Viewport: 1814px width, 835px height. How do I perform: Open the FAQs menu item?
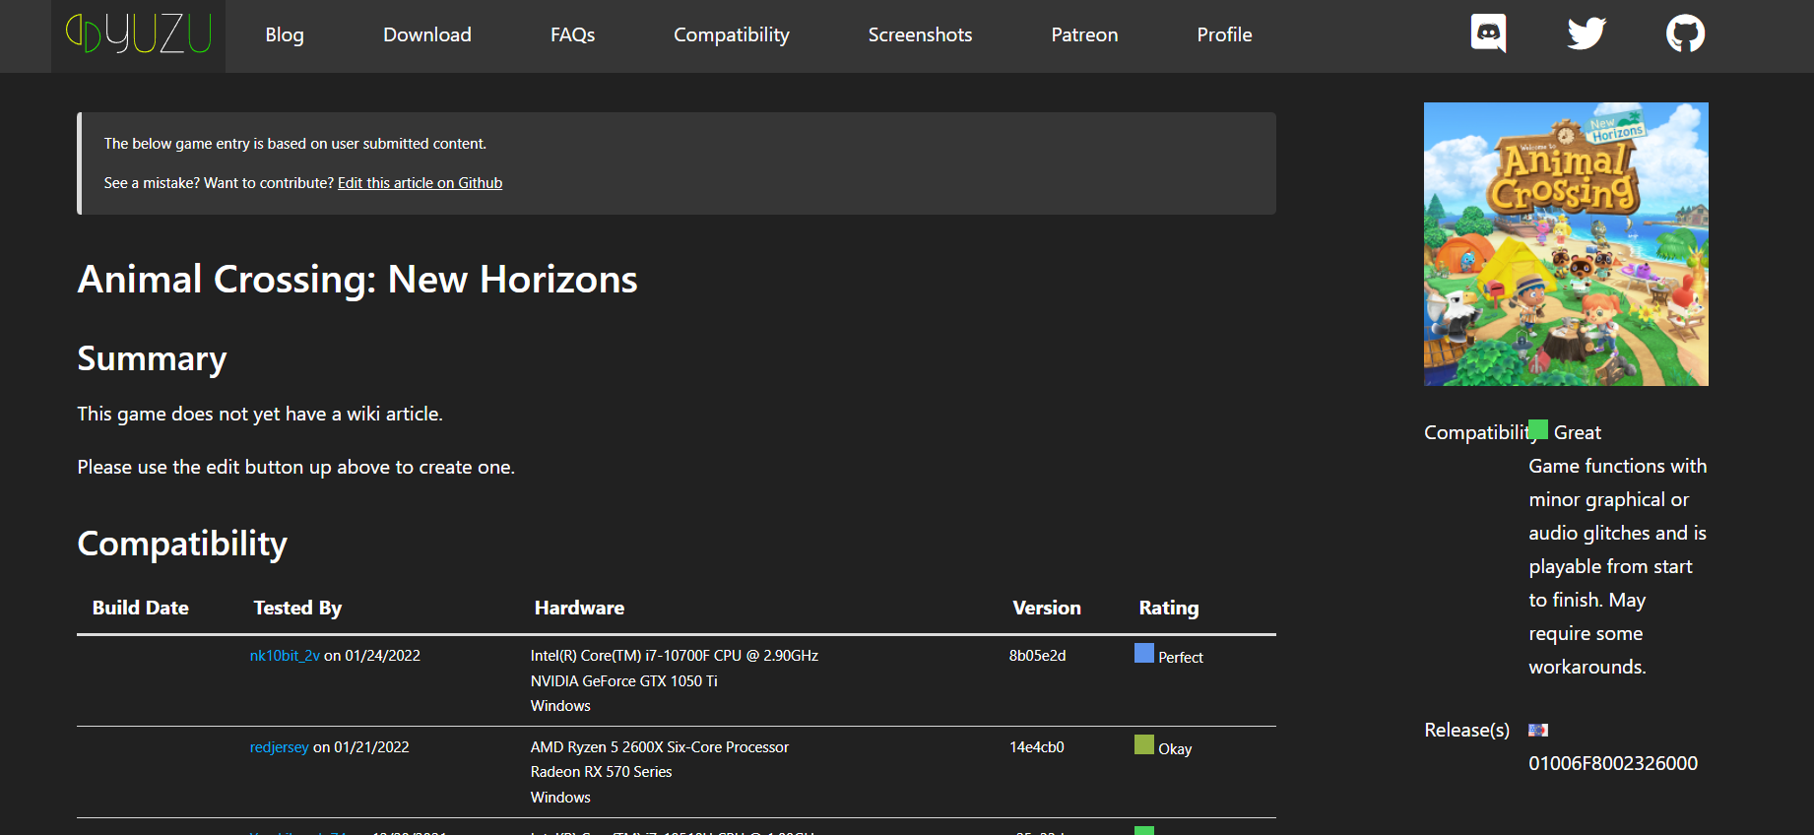pos(572,35)
